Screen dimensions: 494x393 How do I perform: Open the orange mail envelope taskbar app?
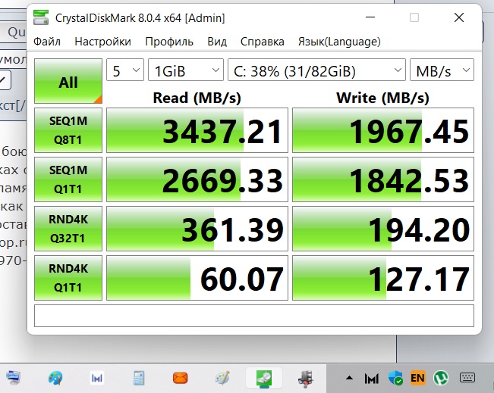pyautogui.click(x=180, y=378)
